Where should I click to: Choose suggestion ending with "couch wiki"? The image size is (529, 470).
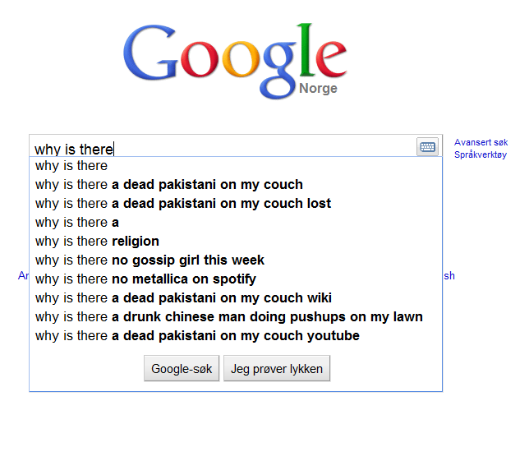coord(236,298)
